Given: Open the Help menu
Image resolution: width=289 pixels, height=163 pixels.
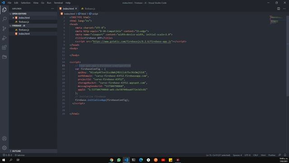Looking at the screenshot, I should point(68,3).
